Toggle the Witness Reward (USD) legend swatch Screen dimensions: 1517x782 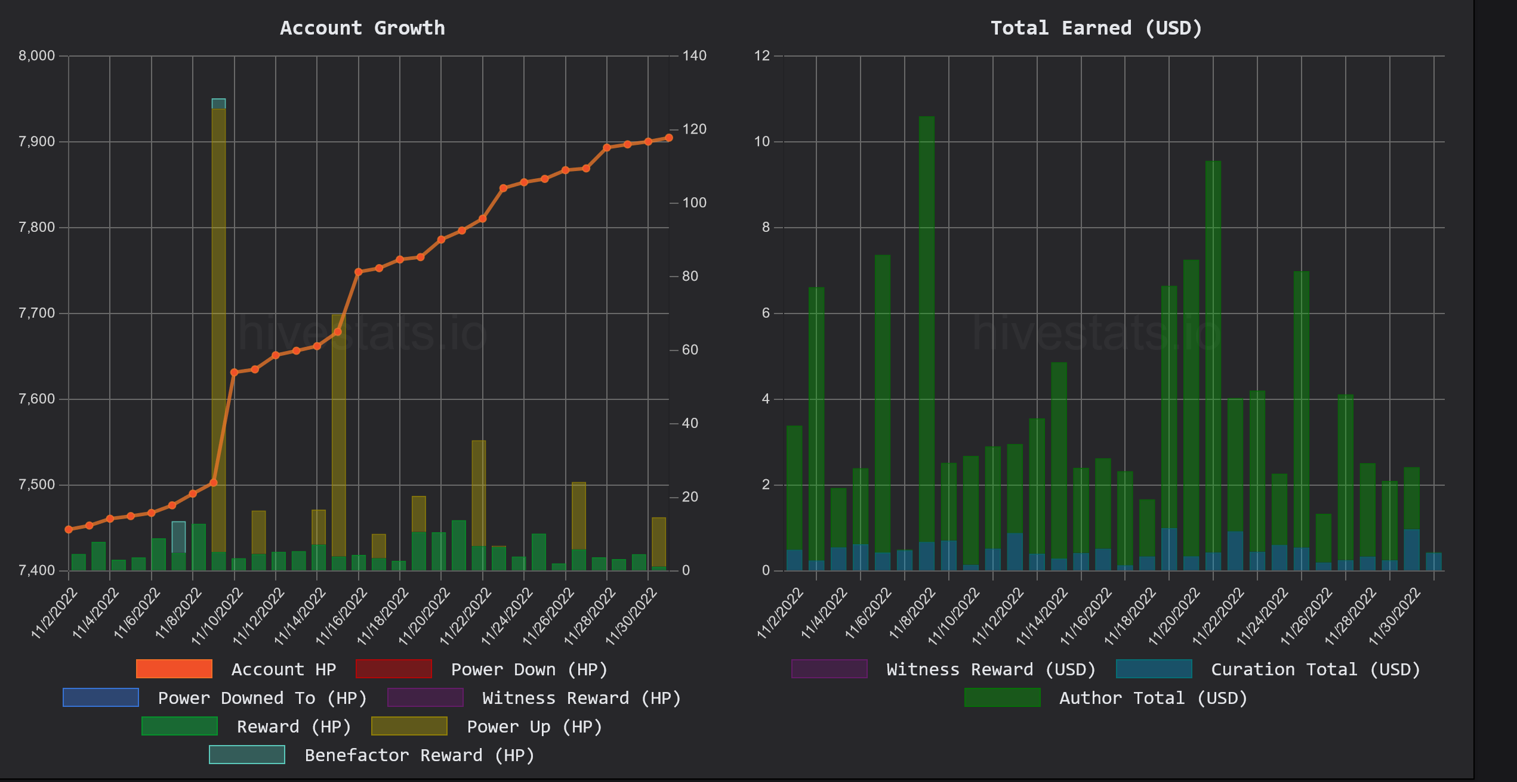click(830, 669)
